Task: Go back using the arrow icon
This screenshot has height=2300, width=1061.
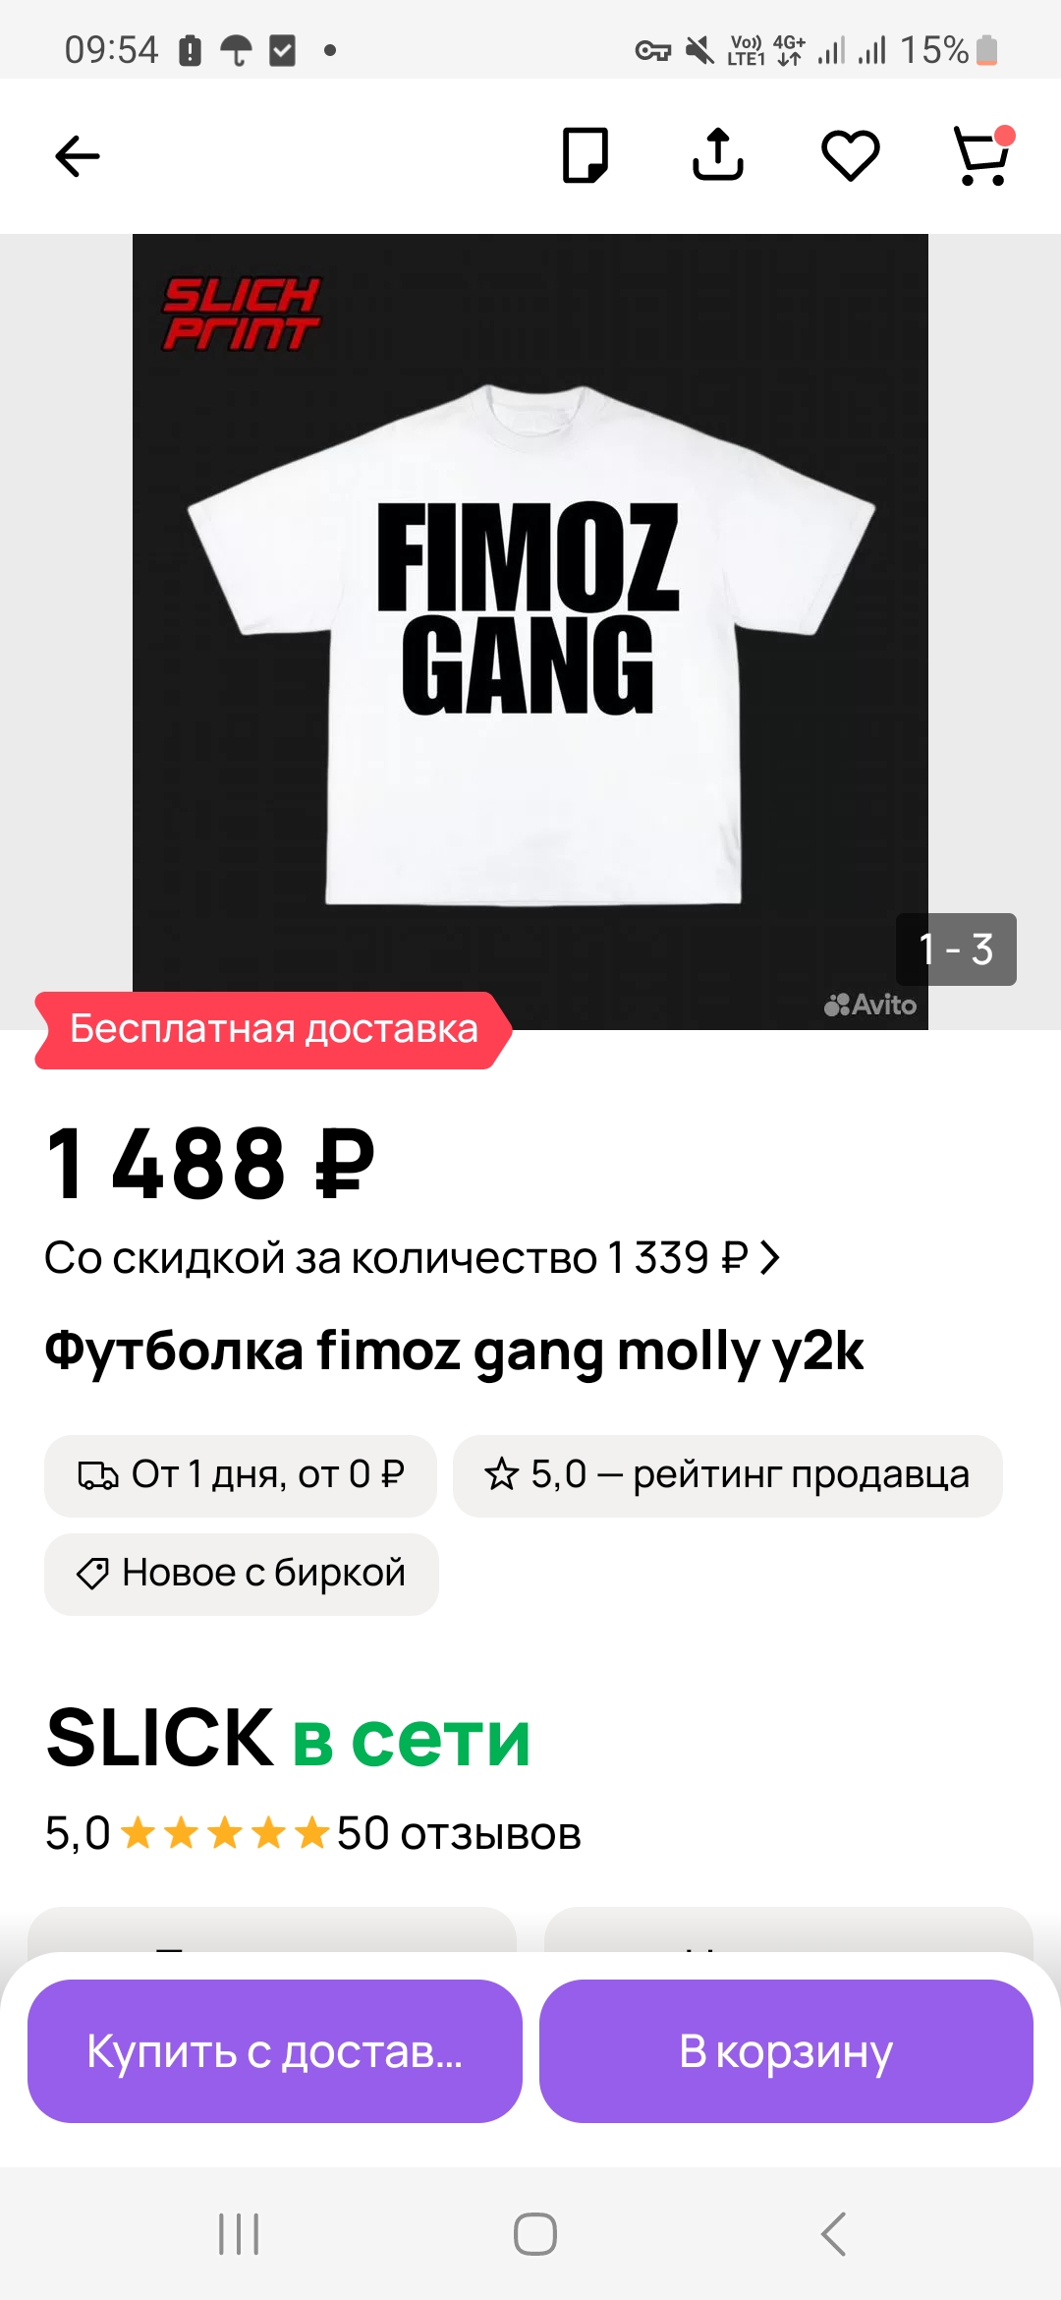Action: (78, 156)
